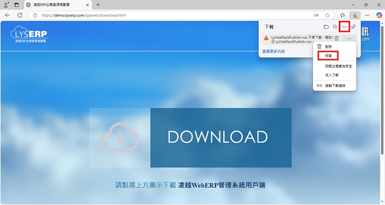The height and width of the screenshot is (205, 385).
Task: Click the Downloads toolbar button
Action: (355, 15)
